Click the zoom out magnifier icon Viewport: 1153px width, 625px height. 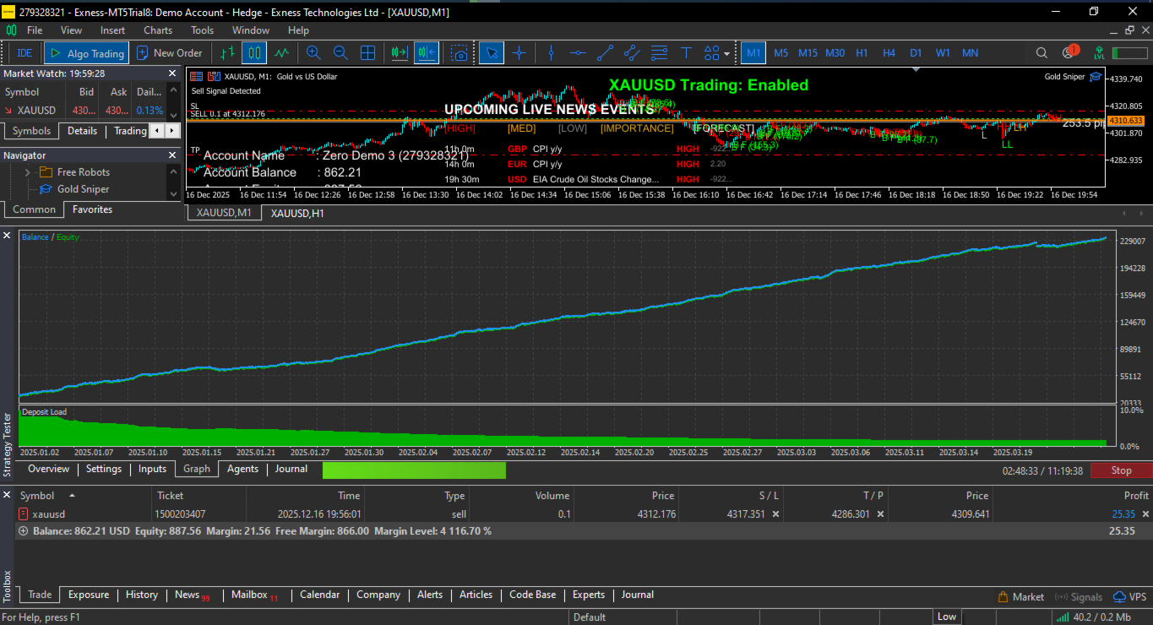(340, 53)
